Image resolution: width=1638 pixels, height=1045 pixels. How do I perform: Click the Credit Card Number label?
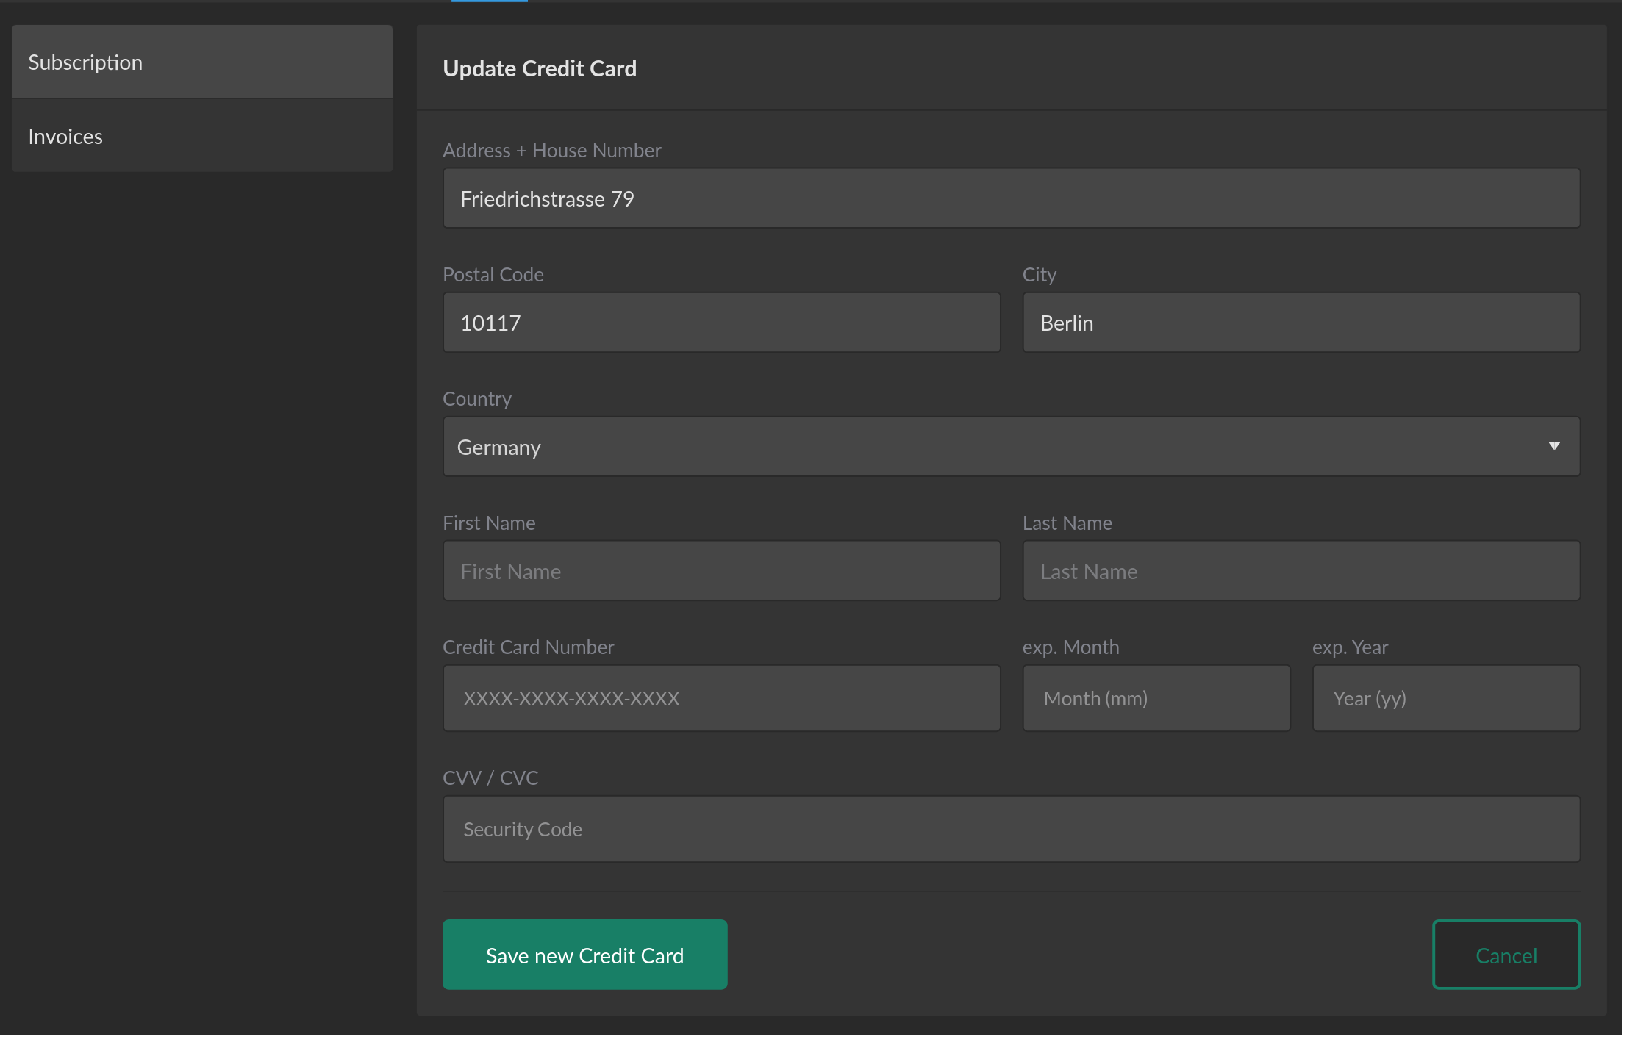point(528,647)
